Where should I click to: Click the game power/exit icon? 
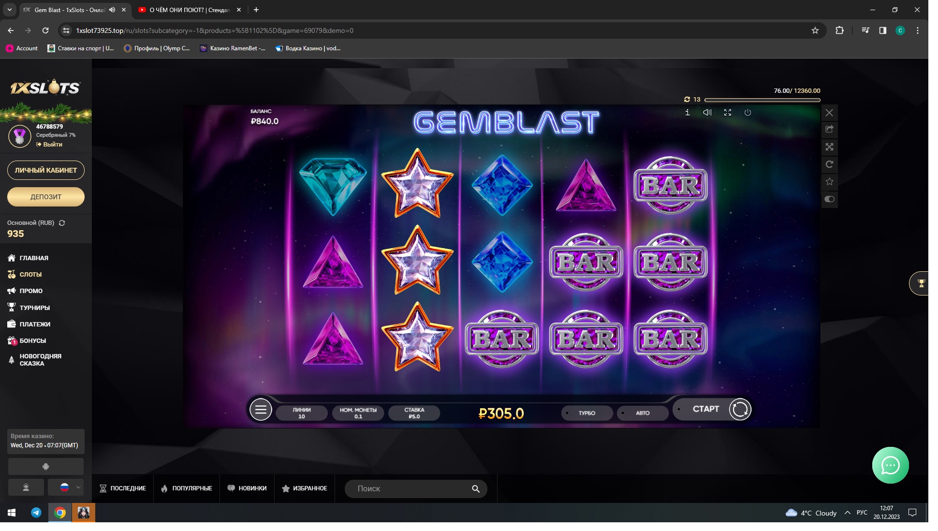pyautogui.click(x=747, y=112)
